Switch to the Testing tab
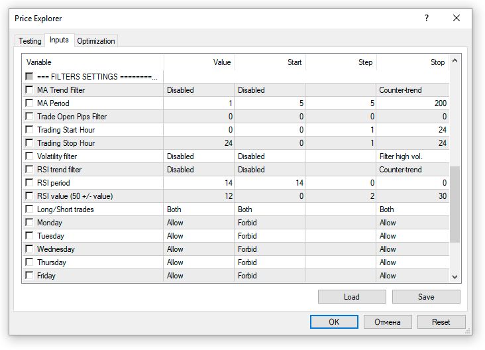The image size is (485, 350). 30,41
